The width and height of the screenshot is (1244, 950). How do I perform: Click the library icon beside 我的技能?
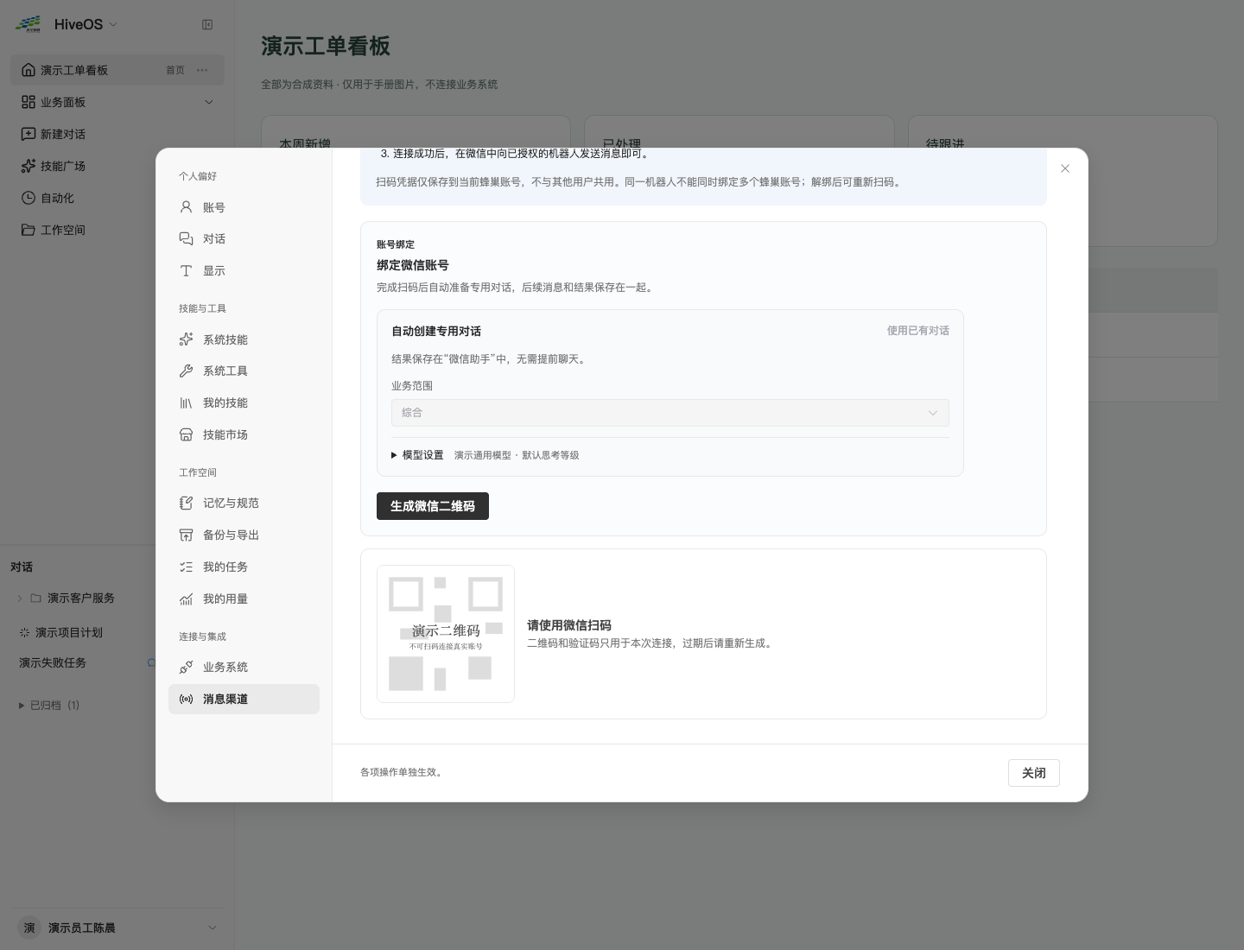[186, 402]
